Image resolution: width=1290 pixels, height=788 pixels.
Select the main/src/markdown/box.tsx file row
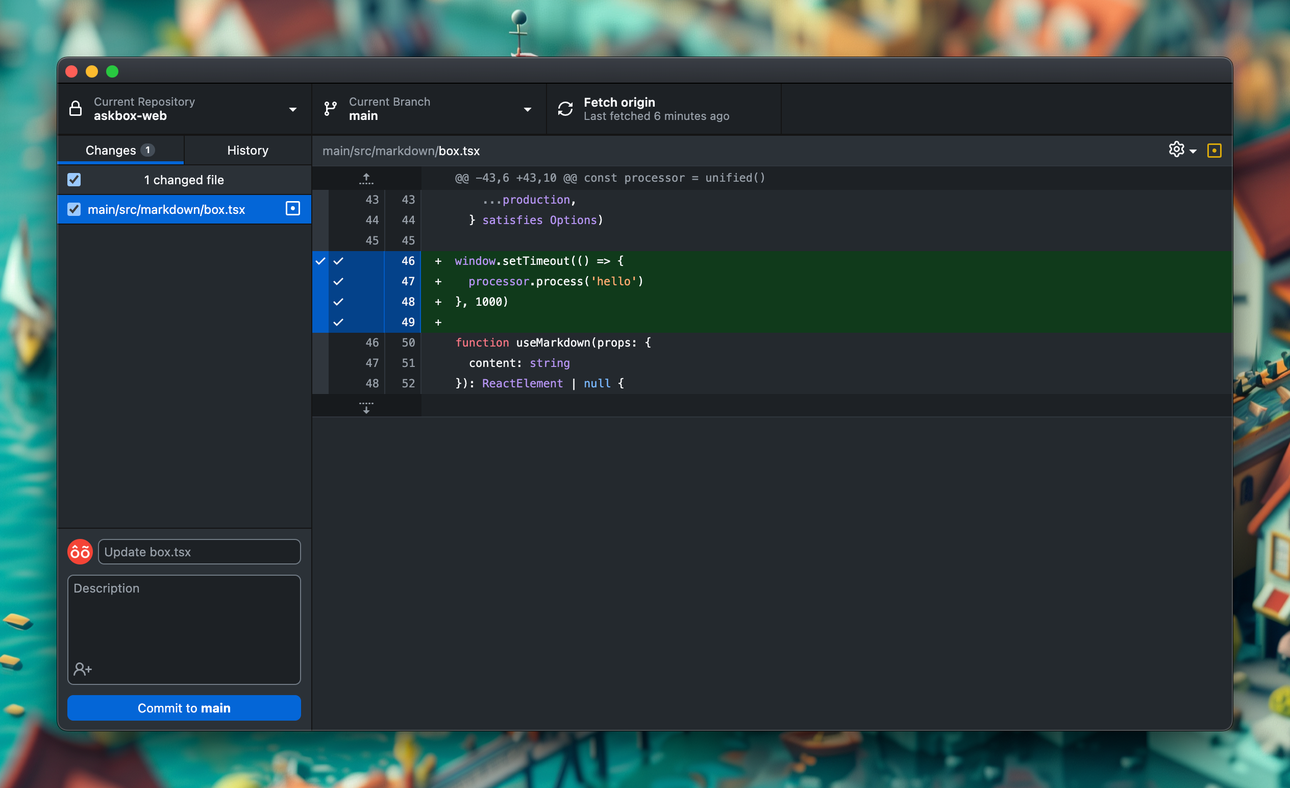coord(184,209)
